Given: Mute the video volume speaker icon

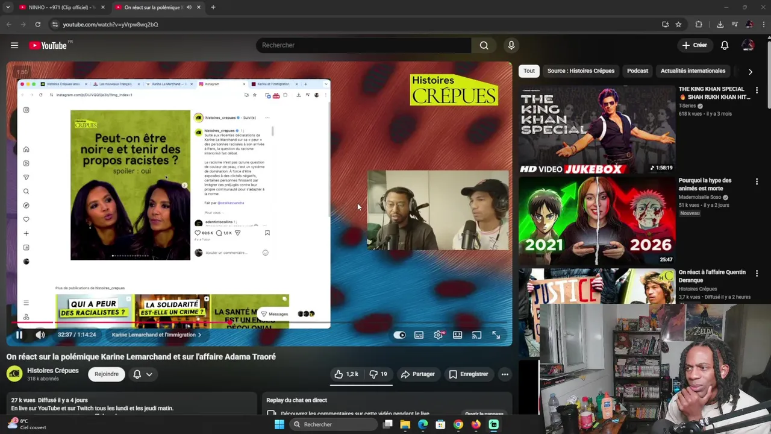Looking at the screenshot, I should click(40, 335).
